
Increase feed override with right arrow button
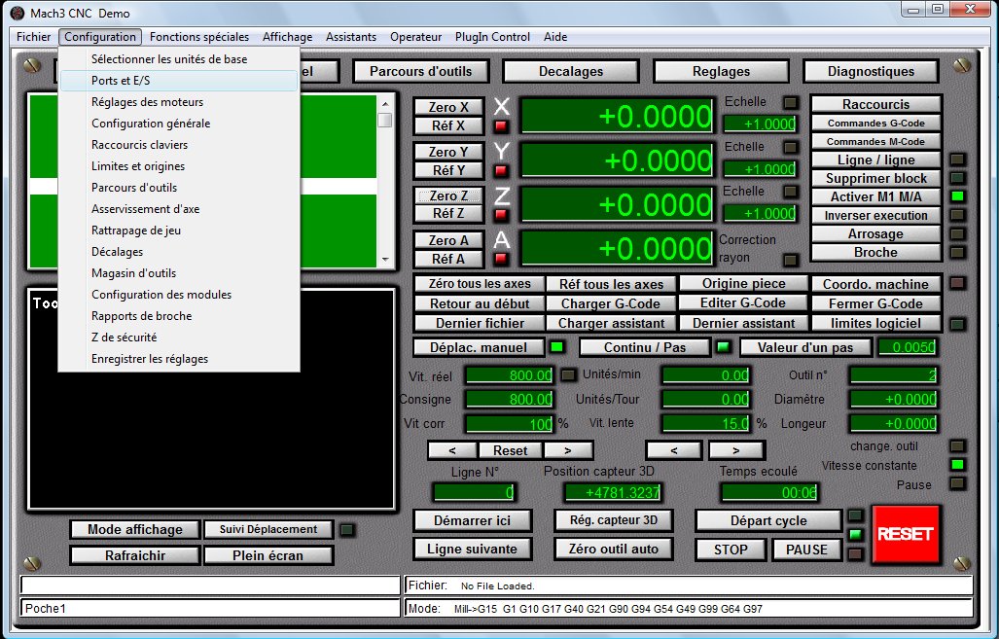click(568, 450)
